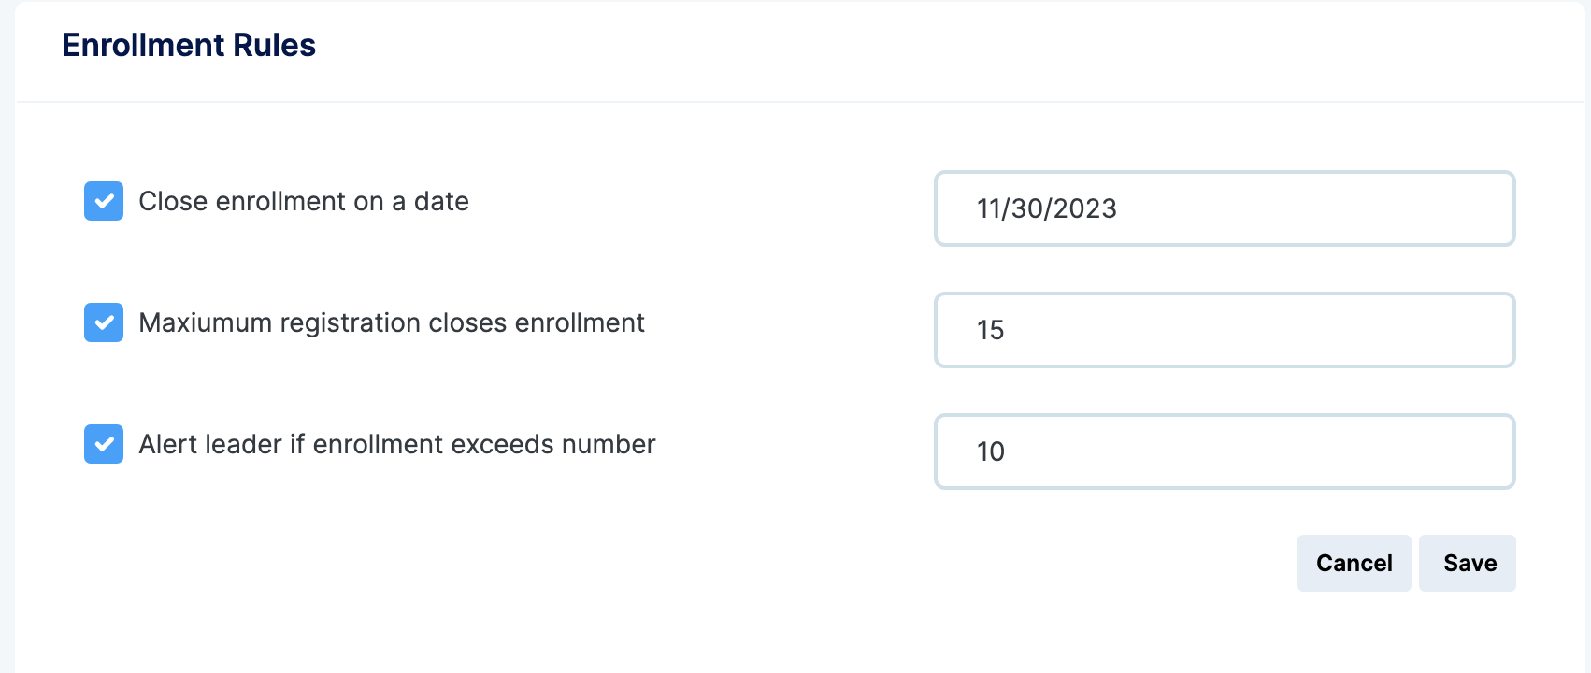The height and width of the screenshot is (673, 1591).
Task: Focus the alert leader threshold field
Action: 1225,451
